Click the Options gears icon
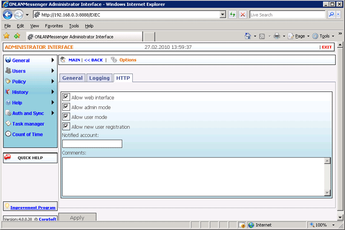345x230 pixels. (x=114, y=59)
